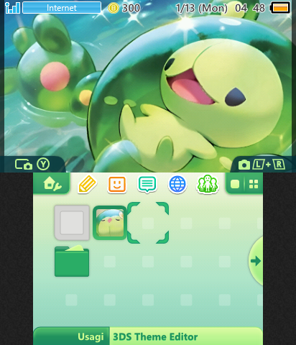Open Miiverse people icon
The height and width of the screenshot is (345, 296).
point(208,184)
